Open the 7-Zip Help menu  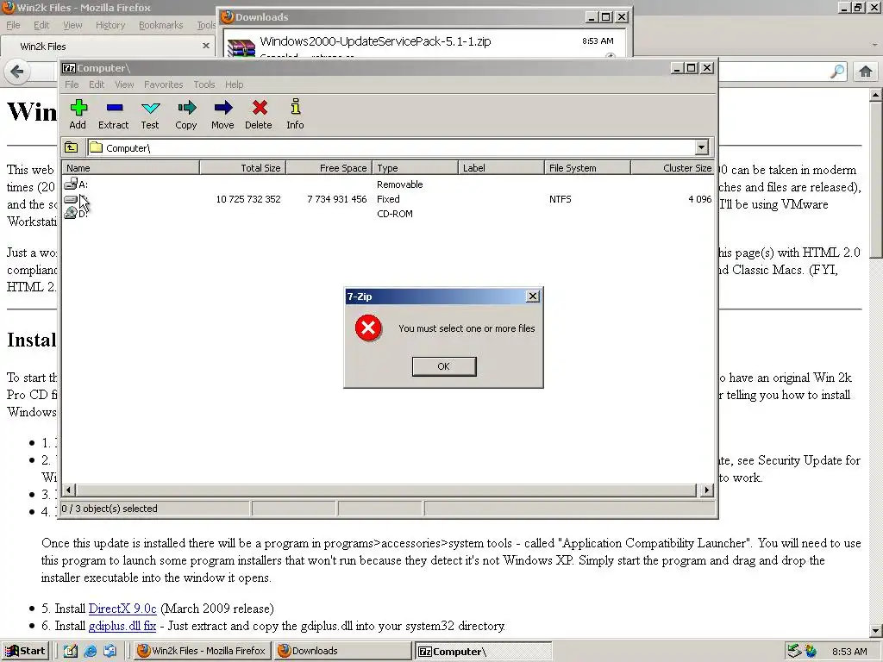click(235, 84)
